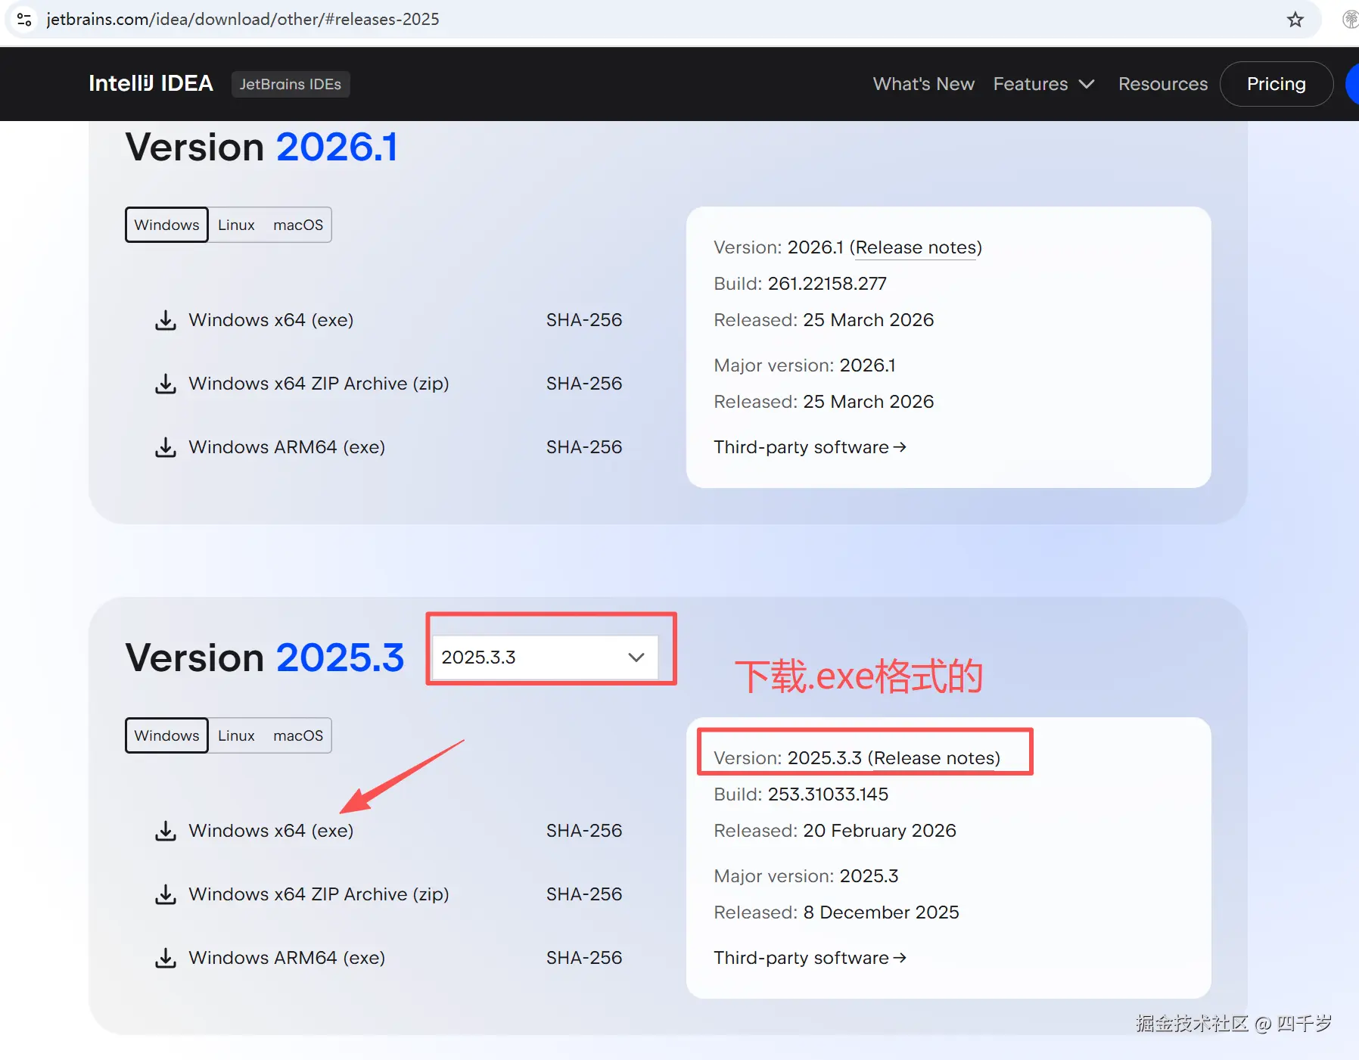
Task: Click the Major version: 2026.1 text
Action: 804,365
